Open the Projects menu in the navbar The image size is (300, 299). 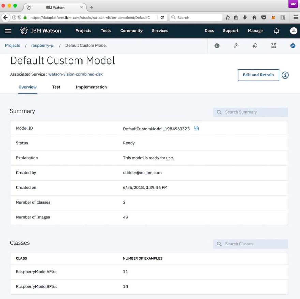pyautogui.click(x=83, y=31)
